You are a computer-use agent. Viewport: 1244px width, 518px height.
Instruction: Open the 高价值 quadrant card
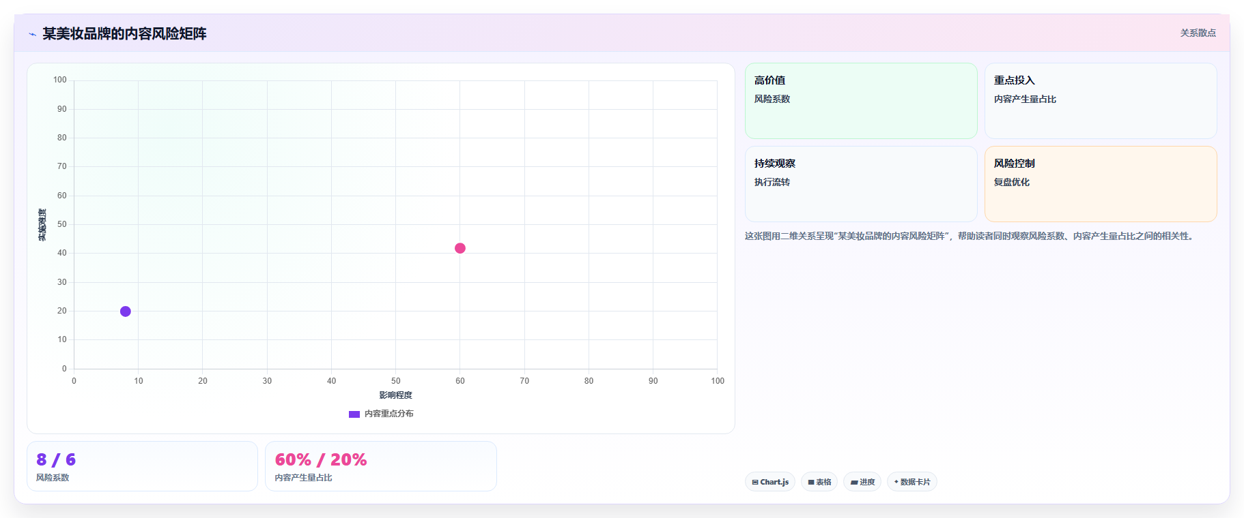click(861, 101)
